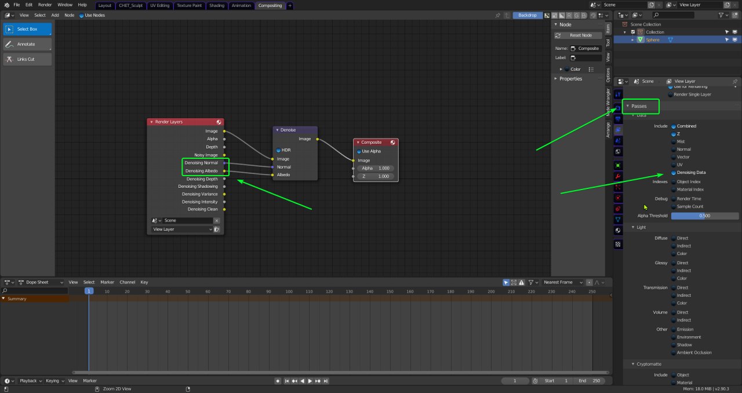Enable Object Index pass

pyautogui.click(x=674, y=182)
